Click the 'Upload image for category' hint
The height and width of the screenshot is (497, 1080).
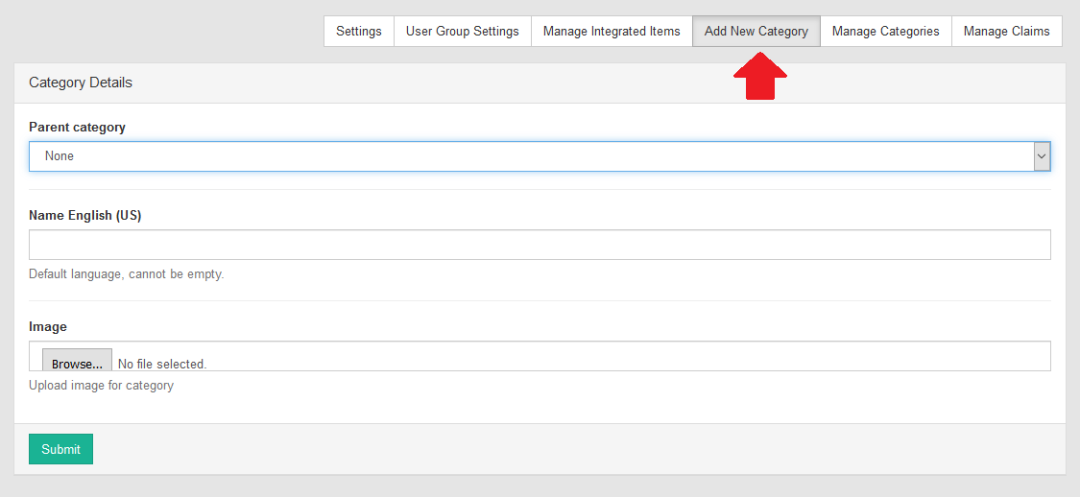pos(101,385)
